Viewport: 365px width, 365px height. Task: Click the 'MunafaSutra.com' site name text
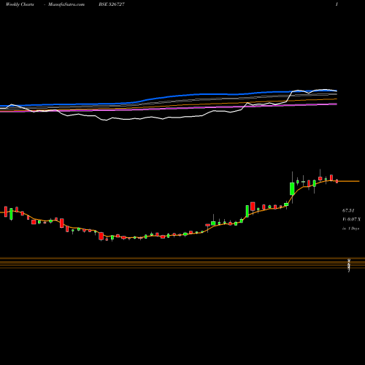66,4
